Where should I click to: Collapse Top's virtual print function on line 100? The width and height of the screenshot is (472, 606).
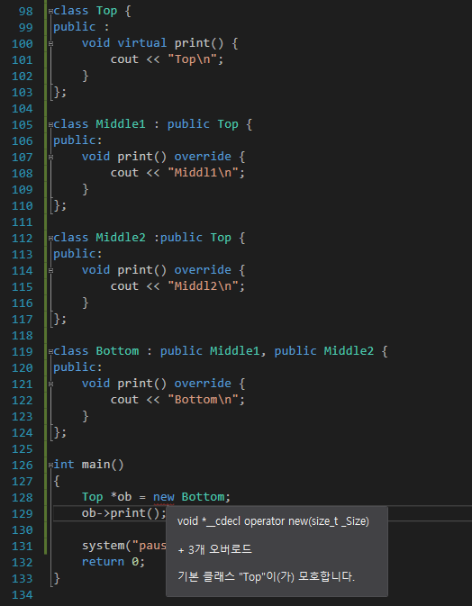tap(50, 44)
